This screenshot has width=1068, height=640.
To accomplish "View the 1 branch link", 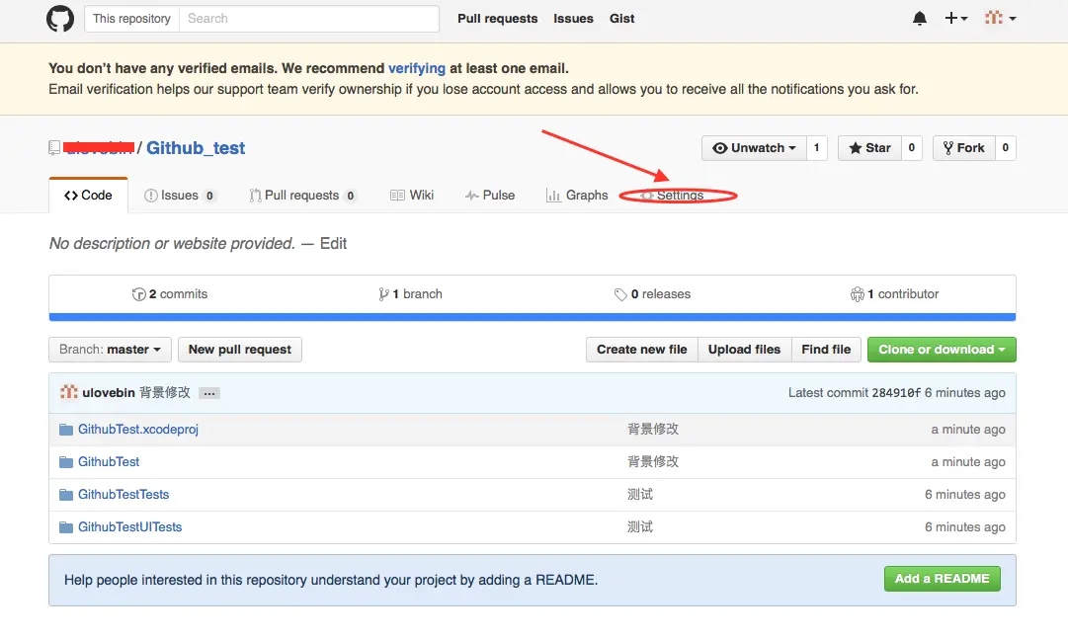I will 411,294.
